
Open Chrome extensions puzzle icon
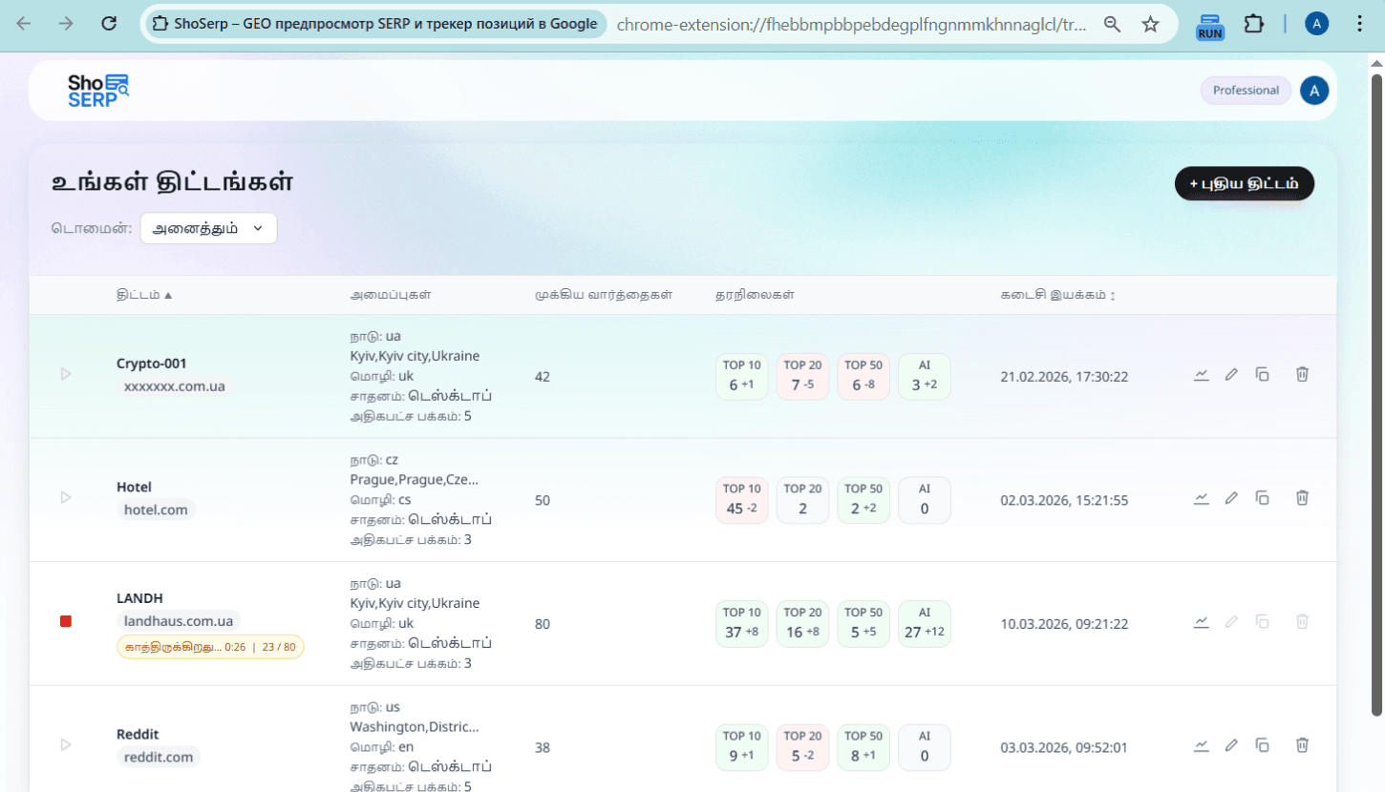[x=1254, y=24]
